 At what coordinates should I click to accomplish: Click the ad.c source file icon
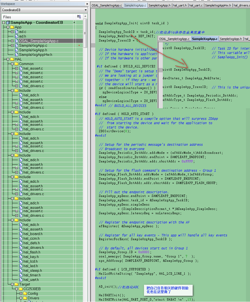tap(16, 32)
